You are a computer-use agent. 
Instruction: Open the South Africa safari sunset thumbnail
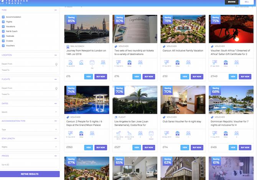(231, 29)
